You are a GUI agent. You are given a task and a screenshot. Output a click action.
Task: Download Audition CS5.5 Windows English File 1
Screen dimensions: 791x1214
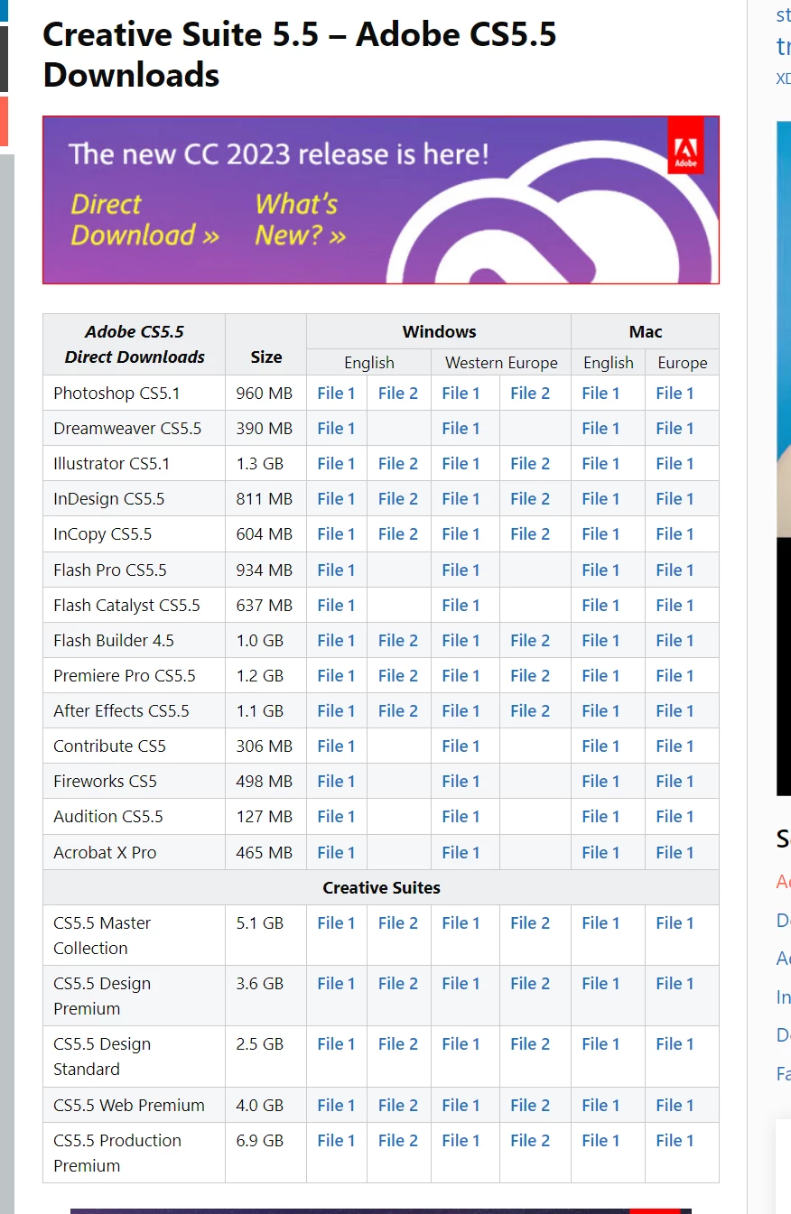(336, 816)
